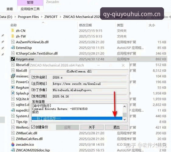Screen dimensions: 171x152
Task: Sort by 大小 column header
Action: (152, 25)
